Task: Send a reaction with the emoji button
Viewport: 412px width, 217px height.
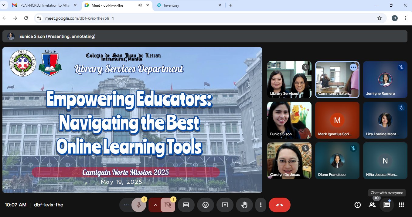Action: 206,205
